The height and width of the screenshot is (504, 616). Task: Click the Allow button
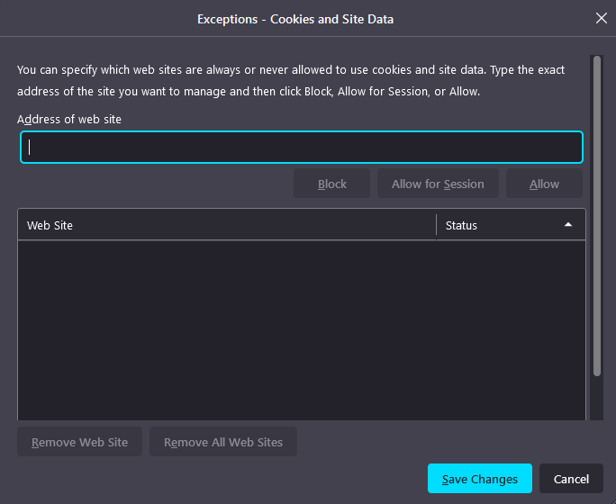pos(544,184)
